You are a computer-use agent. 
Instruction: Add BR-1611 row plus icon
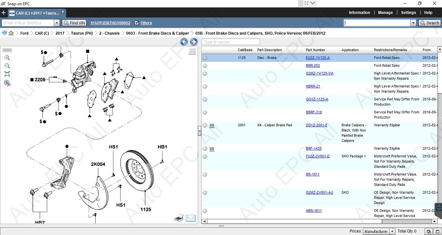pyautogui.click(x=205, y=175)
